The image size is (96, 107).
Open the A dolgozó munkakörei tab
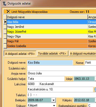click(83, 53)
